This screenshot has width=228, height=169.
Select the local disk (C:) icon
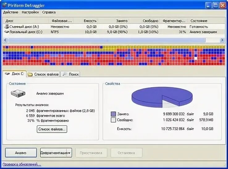click(6, 32)
